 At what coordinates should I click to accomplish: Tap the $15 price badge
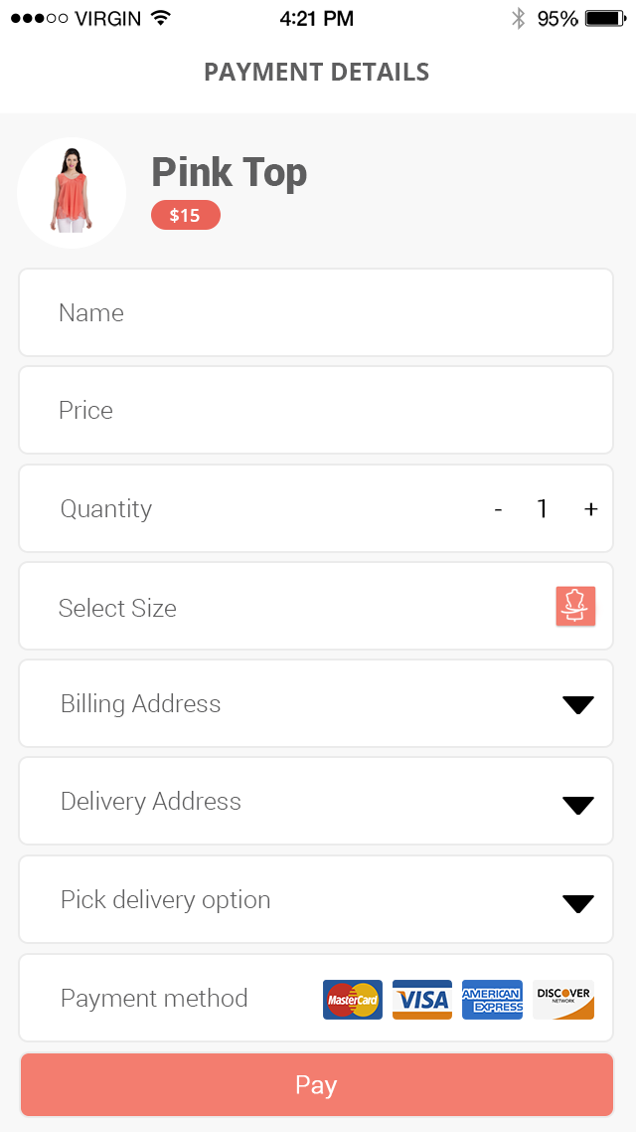(185, 215)
